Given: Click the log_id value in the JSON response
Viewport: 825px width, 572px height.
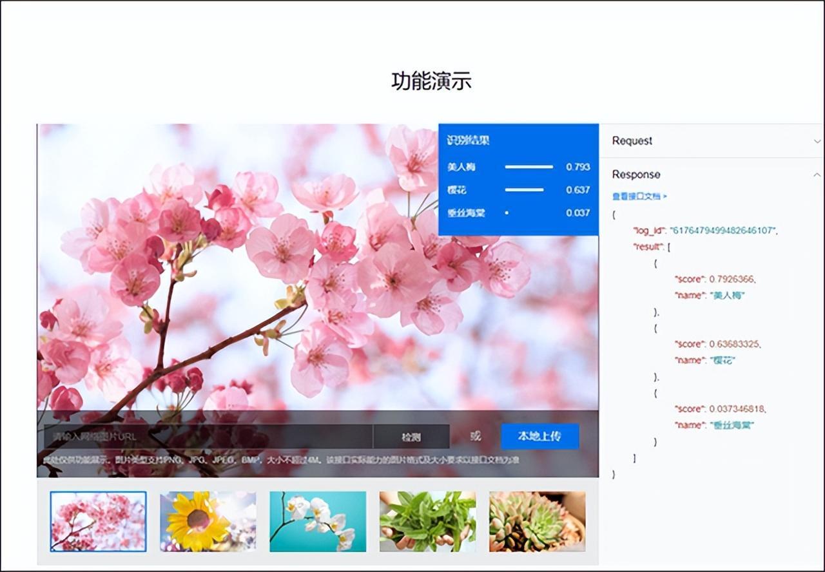Looking at the screenshot, I should [x=722, y=230].
